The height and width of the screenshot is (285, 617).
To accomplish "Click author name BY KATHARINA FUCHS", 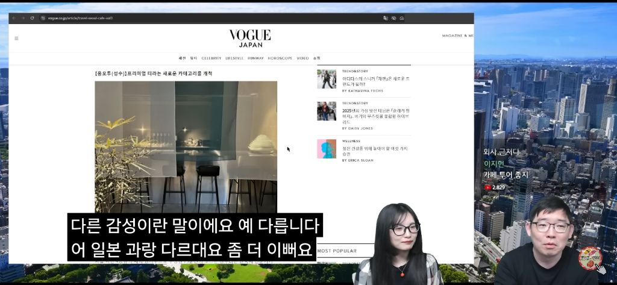I will 362,90.
